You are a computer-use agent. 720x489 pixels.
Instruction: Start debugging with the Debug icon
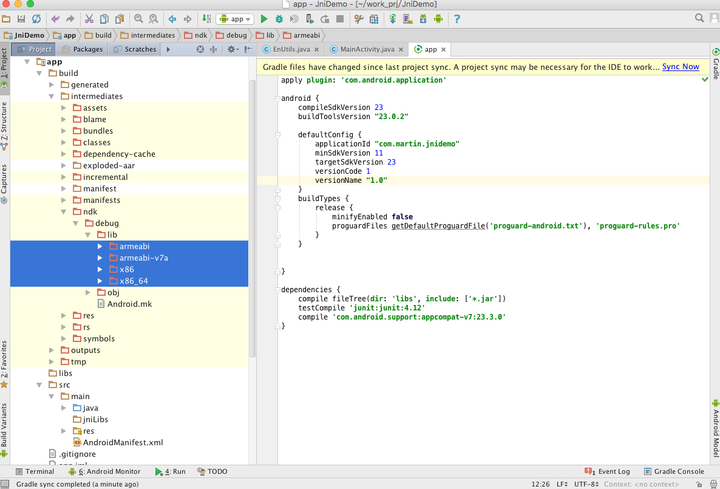click(x=279, y=19)
